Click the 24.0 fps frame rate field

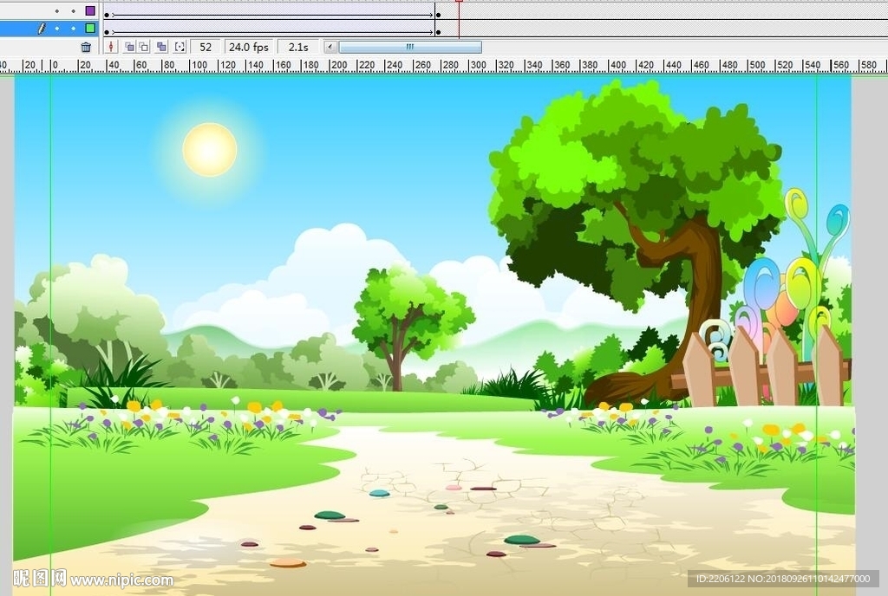click(249, 47)
